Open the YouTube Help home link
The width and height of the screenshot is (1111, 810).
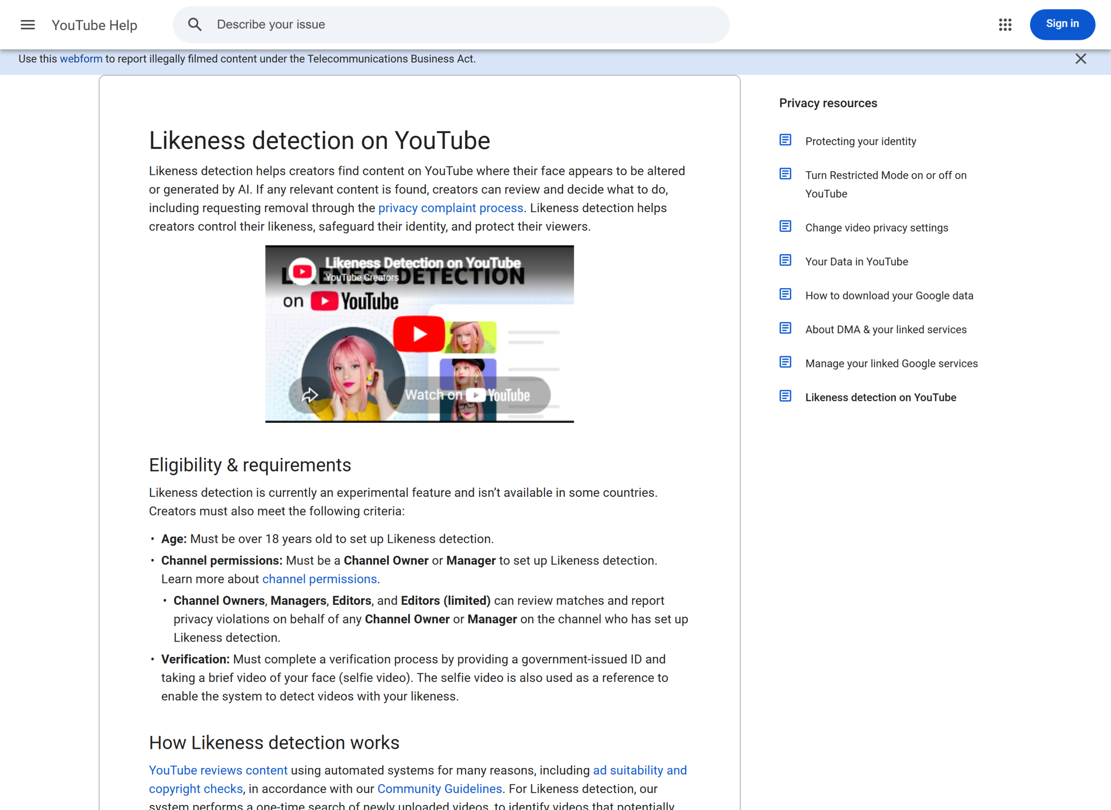click(94, 25)
